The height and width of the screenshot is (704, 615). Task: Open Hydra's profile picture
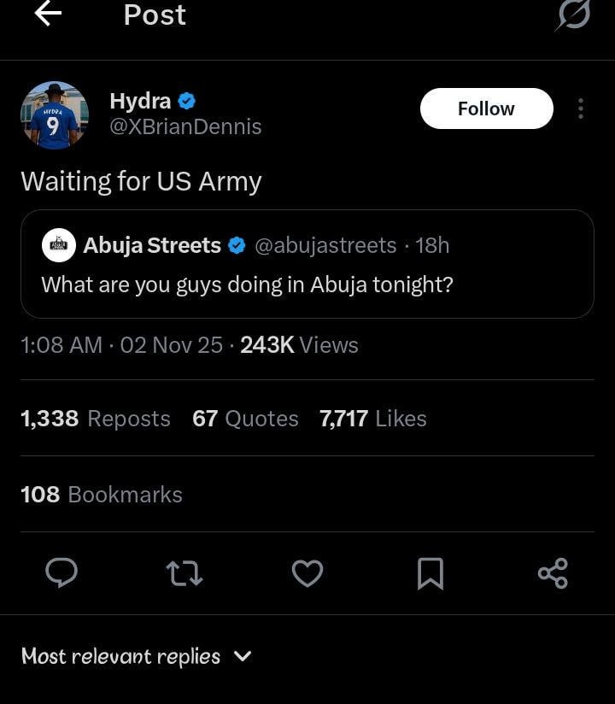[x=55, y=115]
